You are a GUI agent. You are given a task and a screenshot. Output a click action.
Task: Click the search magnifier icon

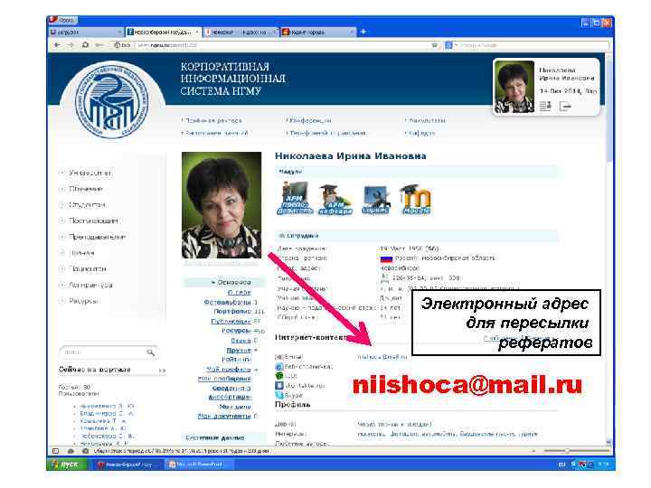pyautogui.click(x=150, y=352)
